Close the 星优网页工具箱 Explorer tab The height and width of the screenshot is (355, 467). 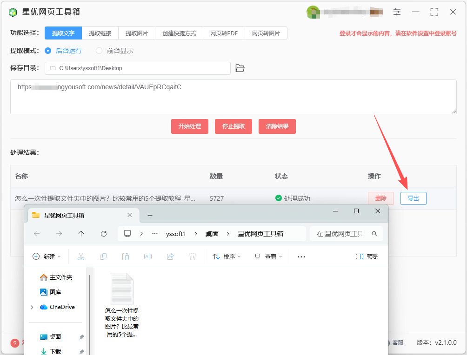[130, 215]
